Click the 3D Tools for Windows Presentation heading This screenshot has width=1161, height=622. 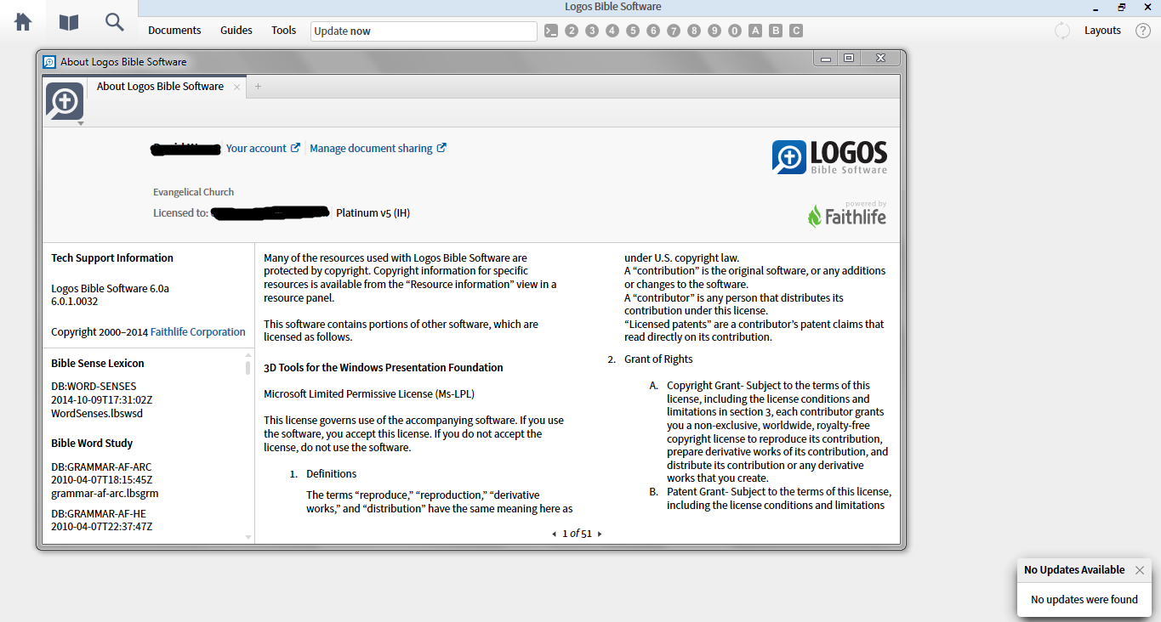(x=384, y=368)
